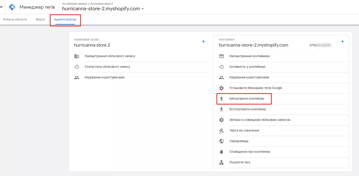Screen dimensions: 359x176
Task: Open the hurricanna store 2 breadcrumb link
Action: (x=102, y=4)
